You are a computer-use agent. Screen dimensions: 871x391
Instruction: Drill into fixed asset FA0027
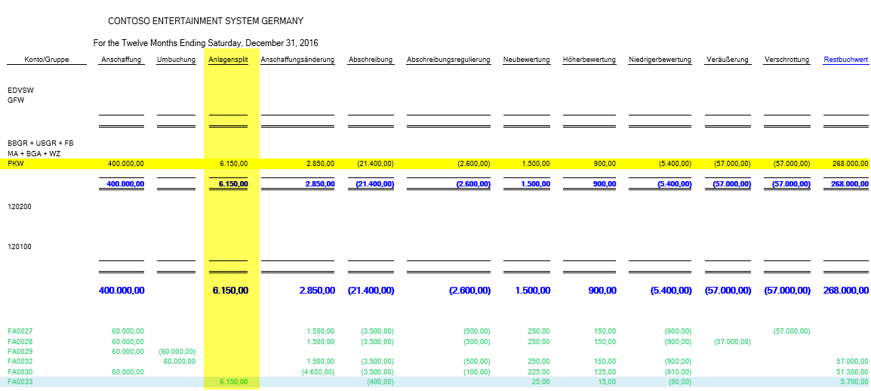(x=20, y=331)
